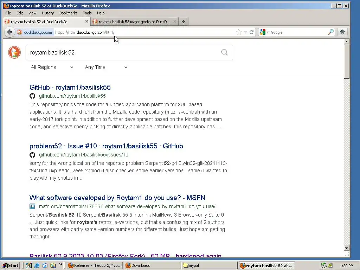
Task: Close the 'royams basilisk 52 major geeks' tab
Action: [x=174, y=21]
